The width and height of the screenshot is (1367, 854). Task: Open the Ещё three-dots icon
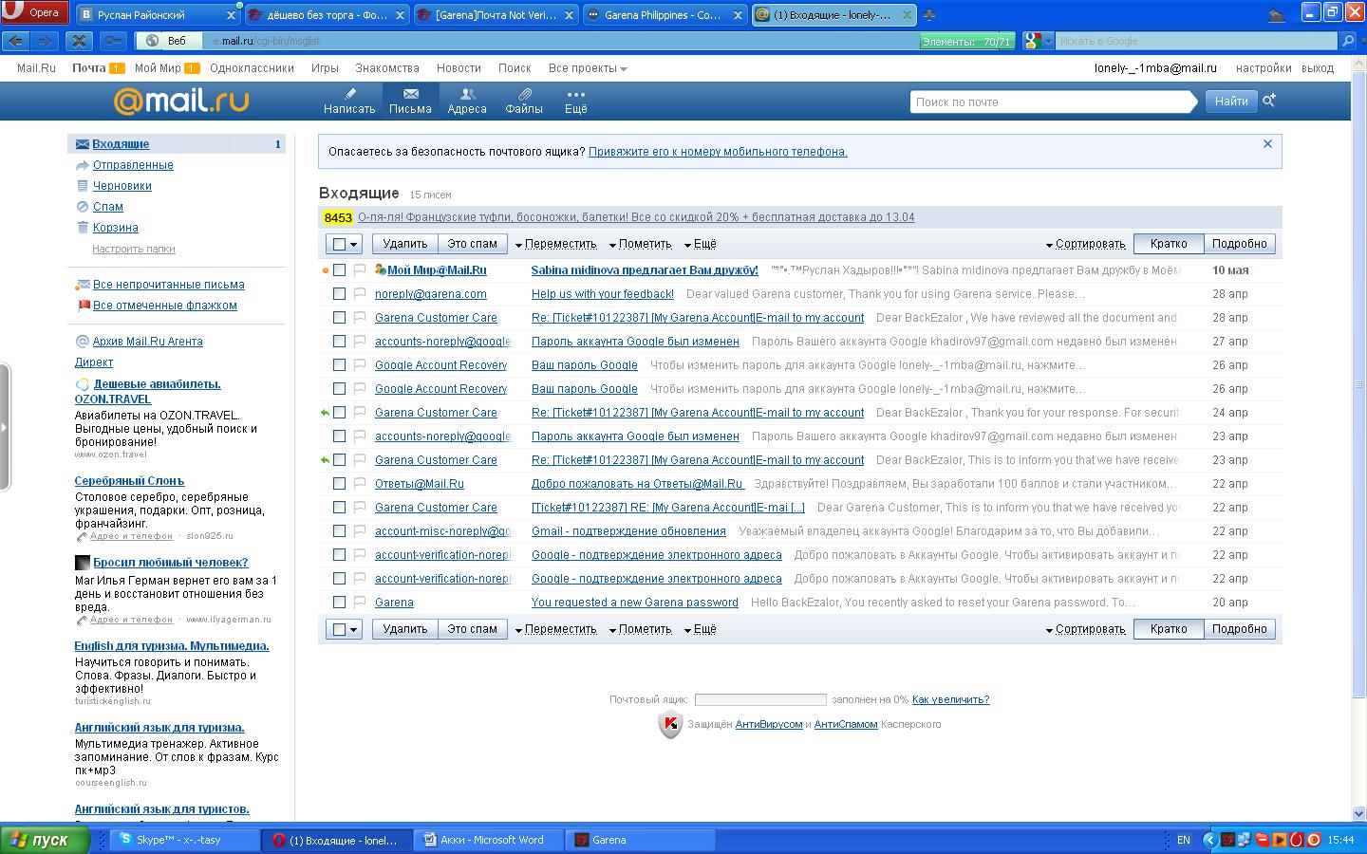pos(576,101)
